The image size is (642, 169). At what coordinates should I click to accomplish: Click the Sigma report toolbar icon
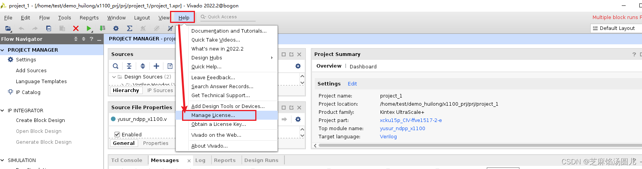[x=130, y=28]
